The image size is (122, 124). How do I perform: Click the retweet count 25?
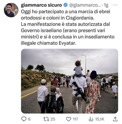53,119
